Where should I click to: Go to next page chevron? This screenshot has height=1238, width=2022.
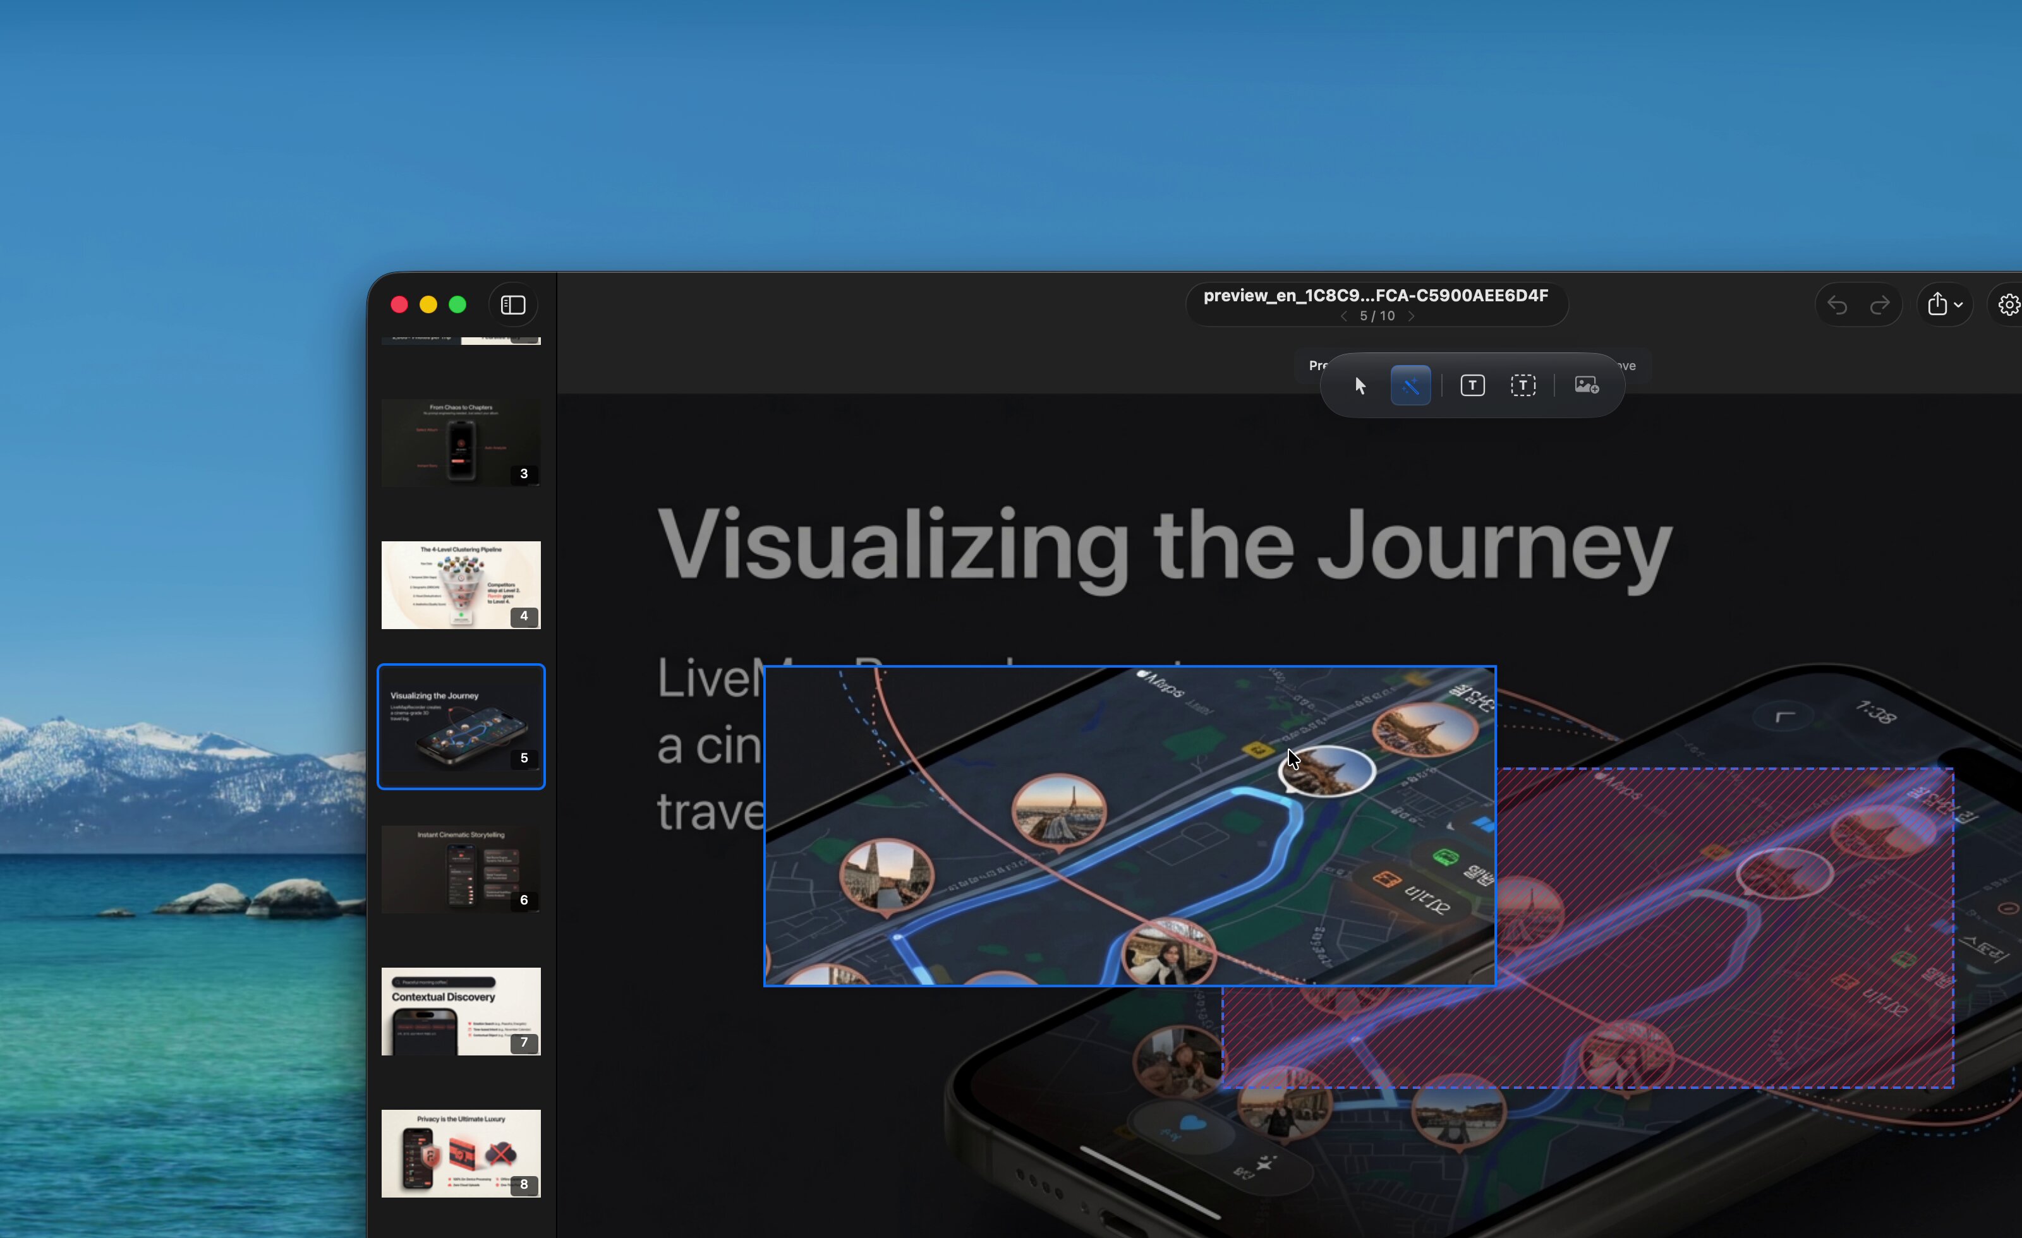[1412, 316]
